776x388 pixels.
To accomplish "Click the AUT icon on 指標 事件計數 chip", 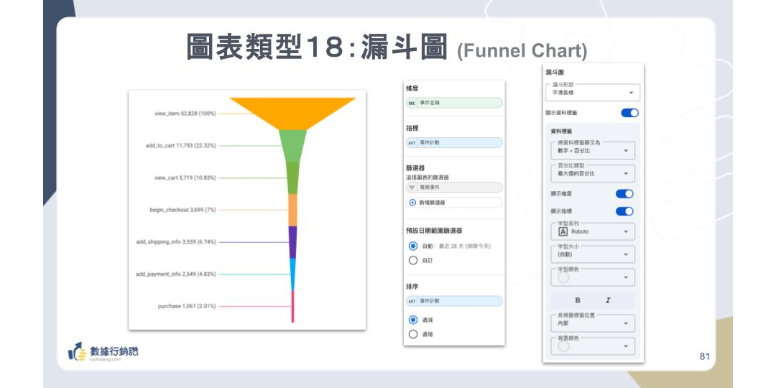I will pyautogui.click(x=412, y=142).
